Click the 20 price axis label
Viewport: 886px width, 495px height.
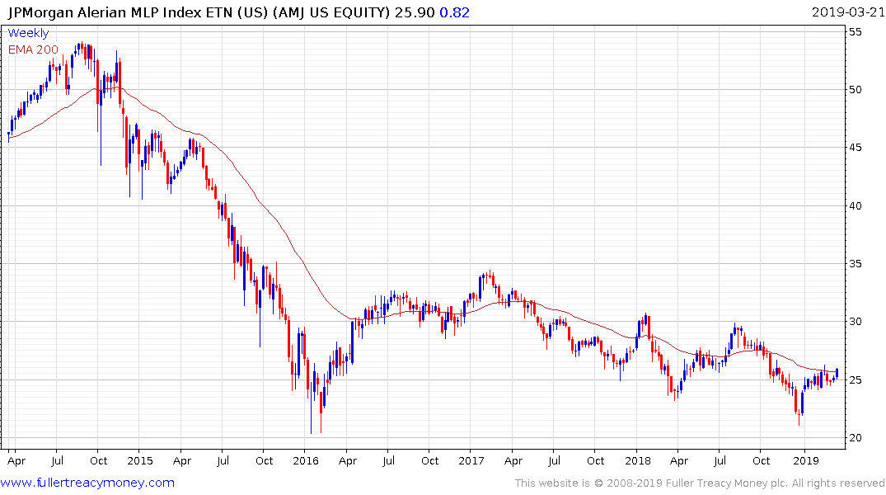coord(856,438)
